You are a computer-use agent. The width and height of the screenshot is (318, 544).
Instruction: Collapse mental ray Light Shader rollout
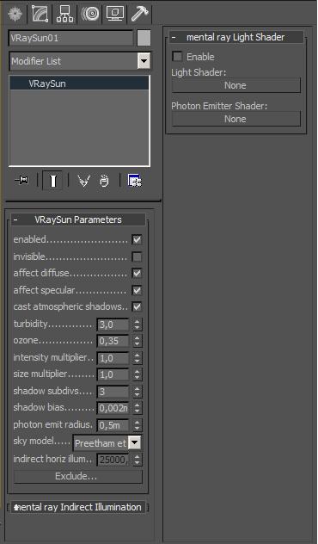235,37
